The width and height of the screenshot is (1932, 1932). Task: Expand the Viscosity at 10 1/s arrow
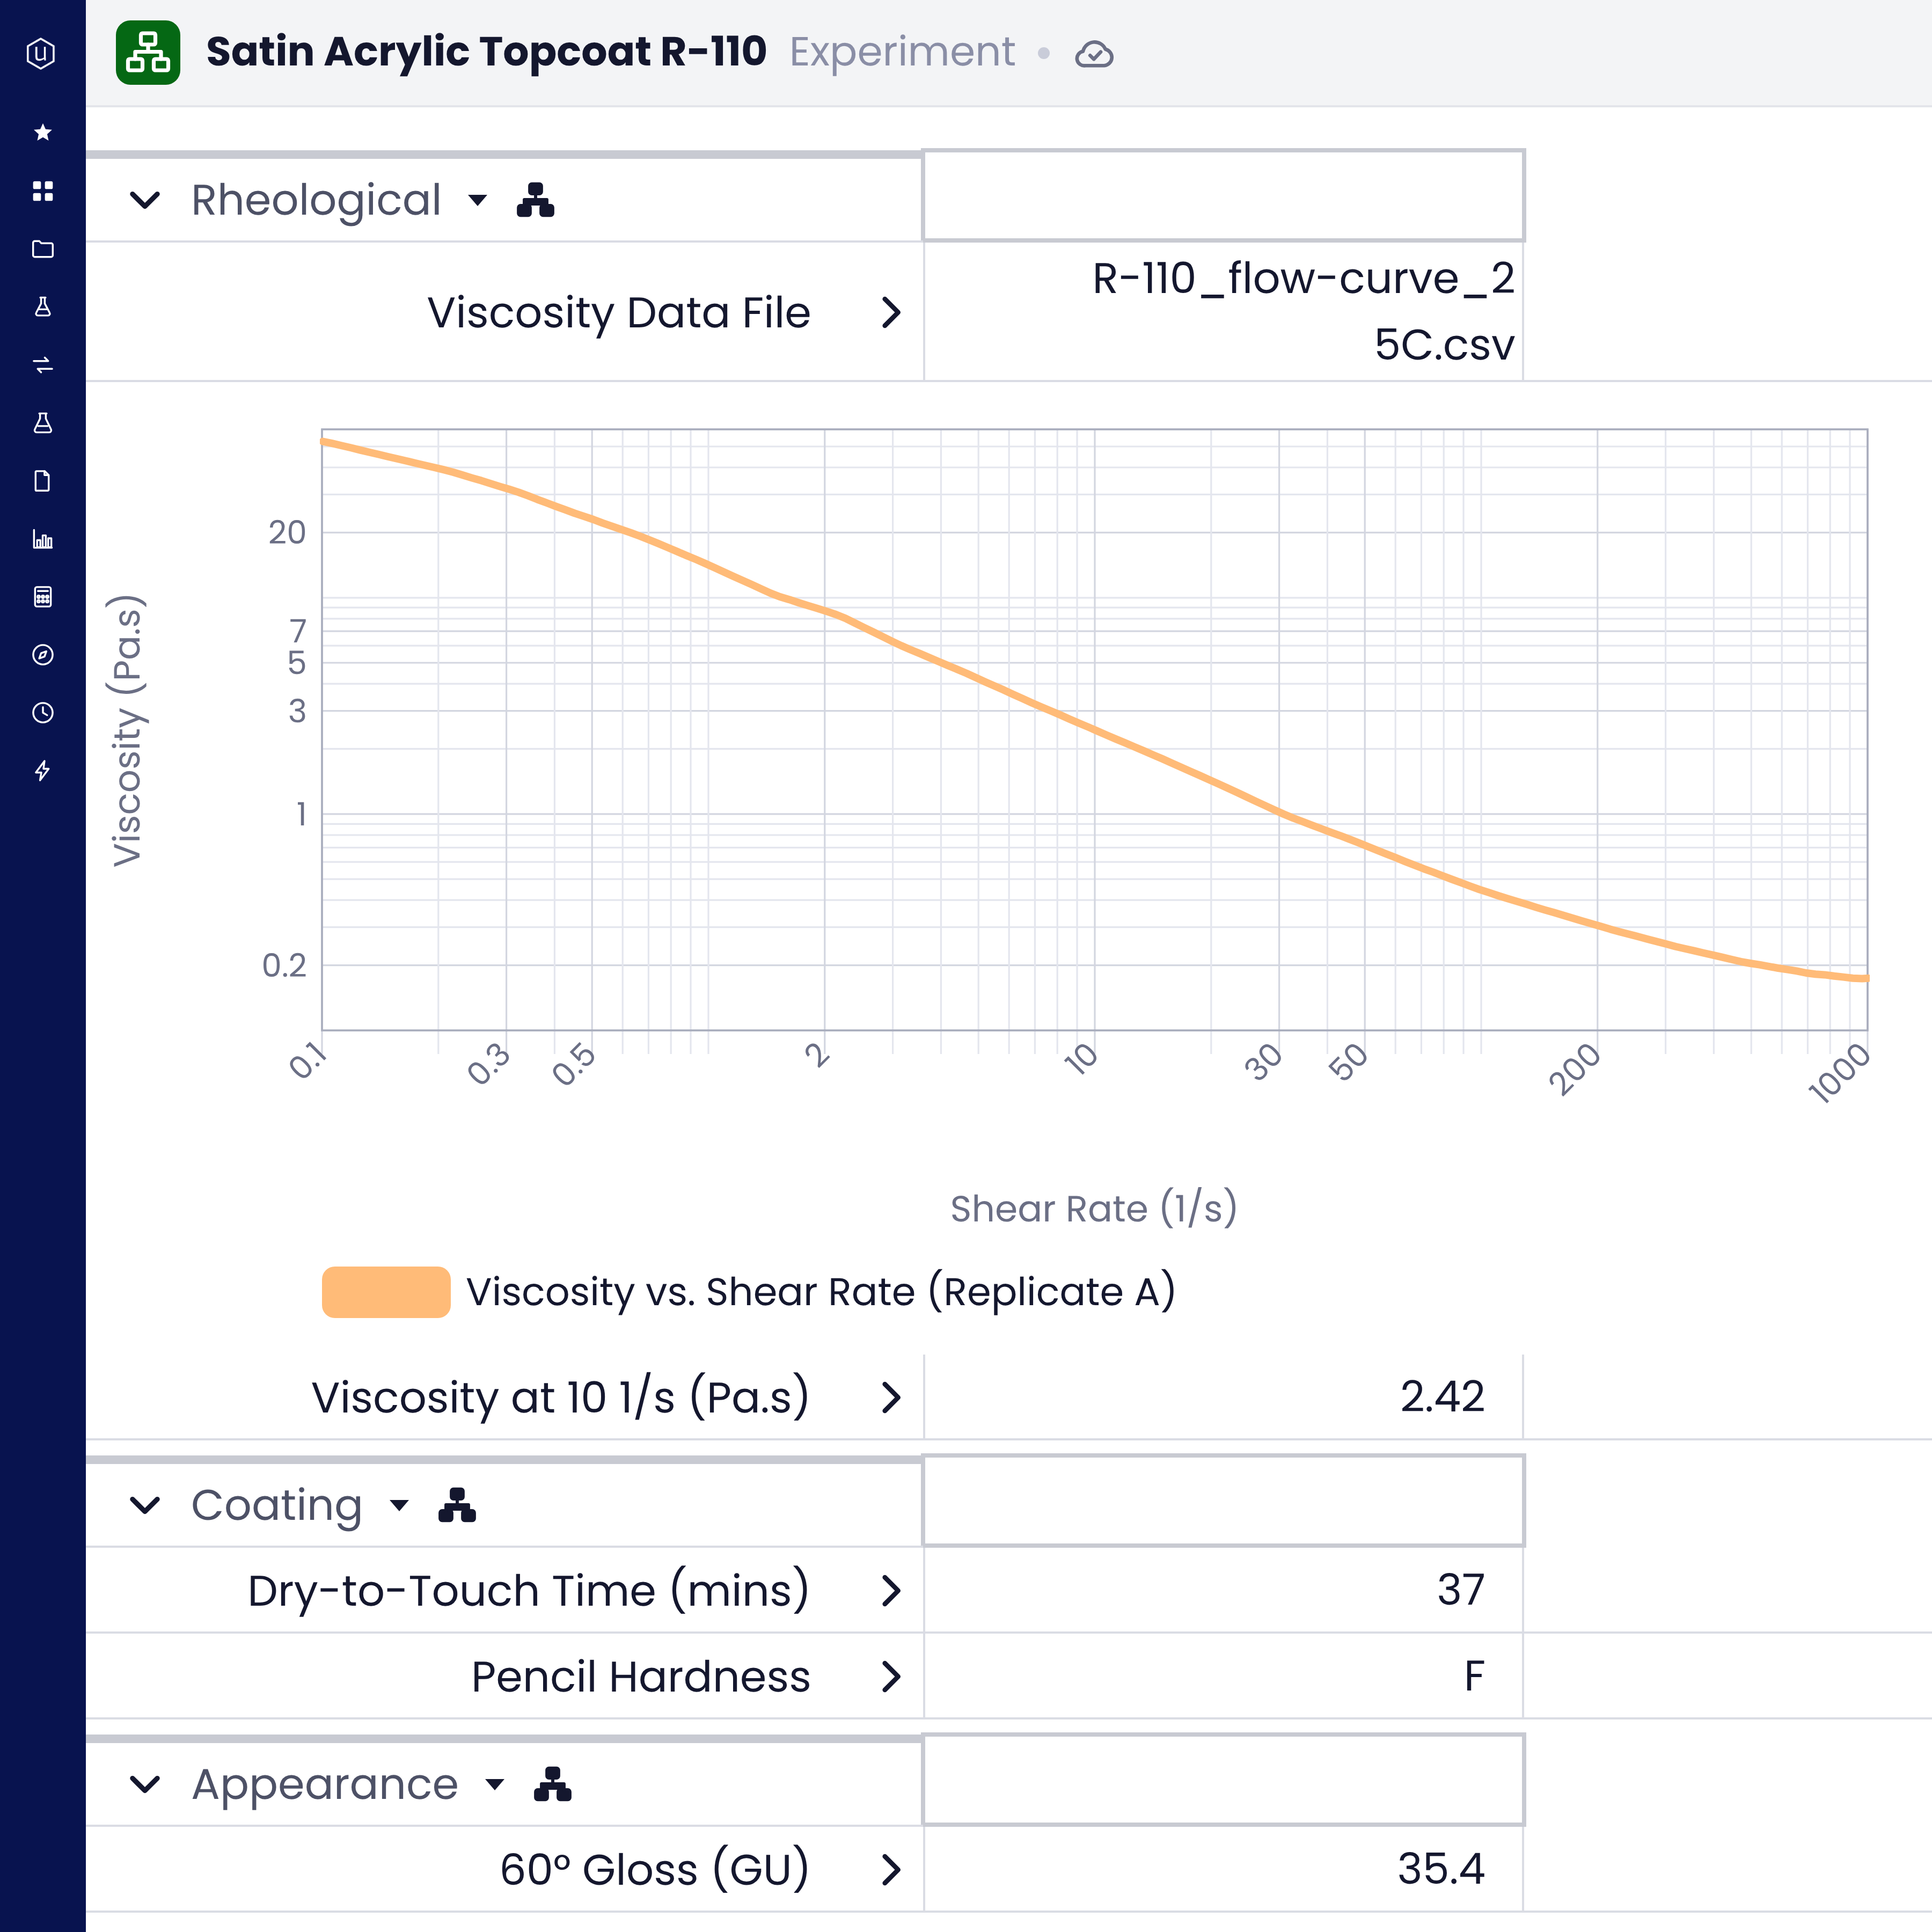(891, 1397)
